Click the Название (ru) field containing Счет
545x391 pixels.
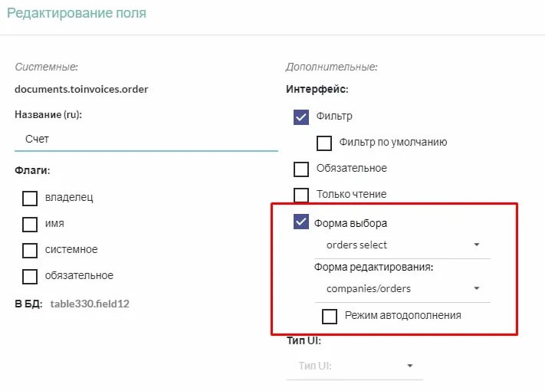tap(146, 139)
